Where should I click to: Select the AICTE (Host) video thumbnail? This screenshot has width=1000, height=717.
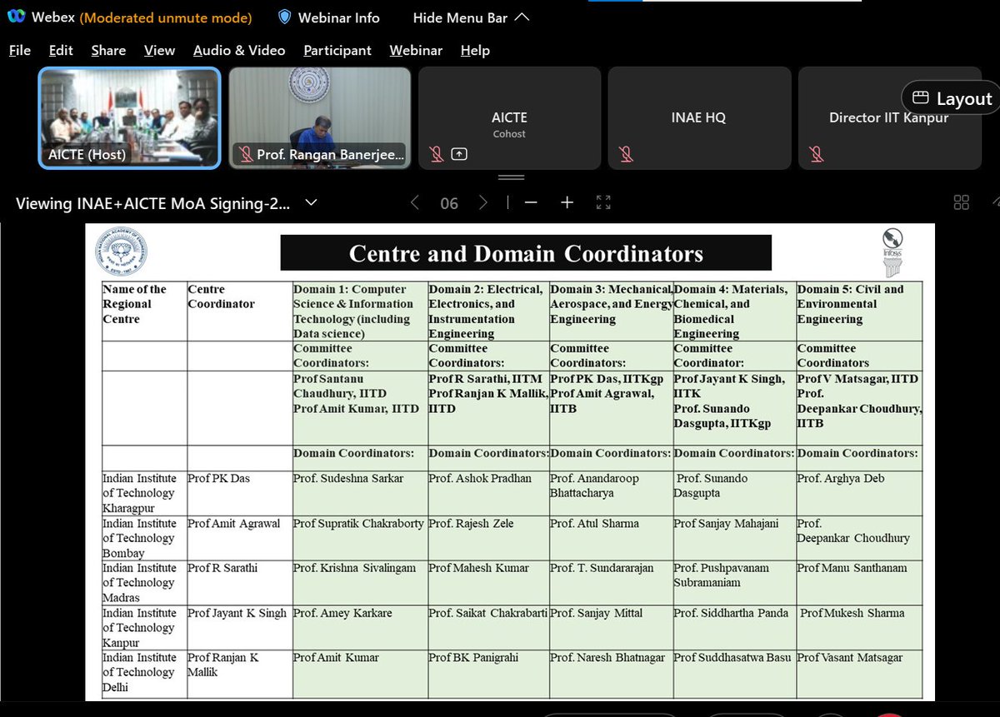click(x=130, y=118)
